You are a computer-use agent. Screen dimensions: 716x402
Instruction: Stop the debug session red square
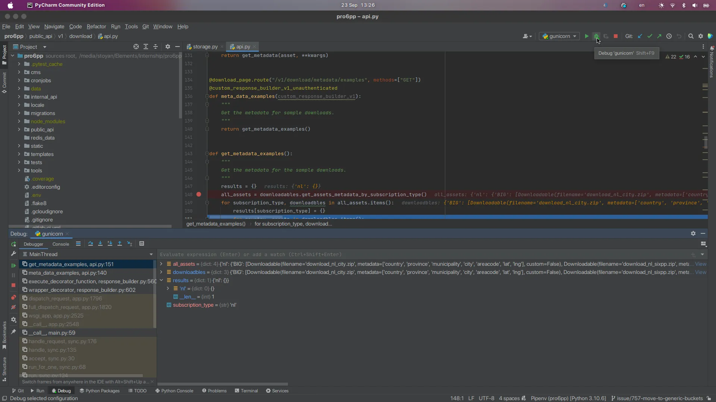click(13, 285)
